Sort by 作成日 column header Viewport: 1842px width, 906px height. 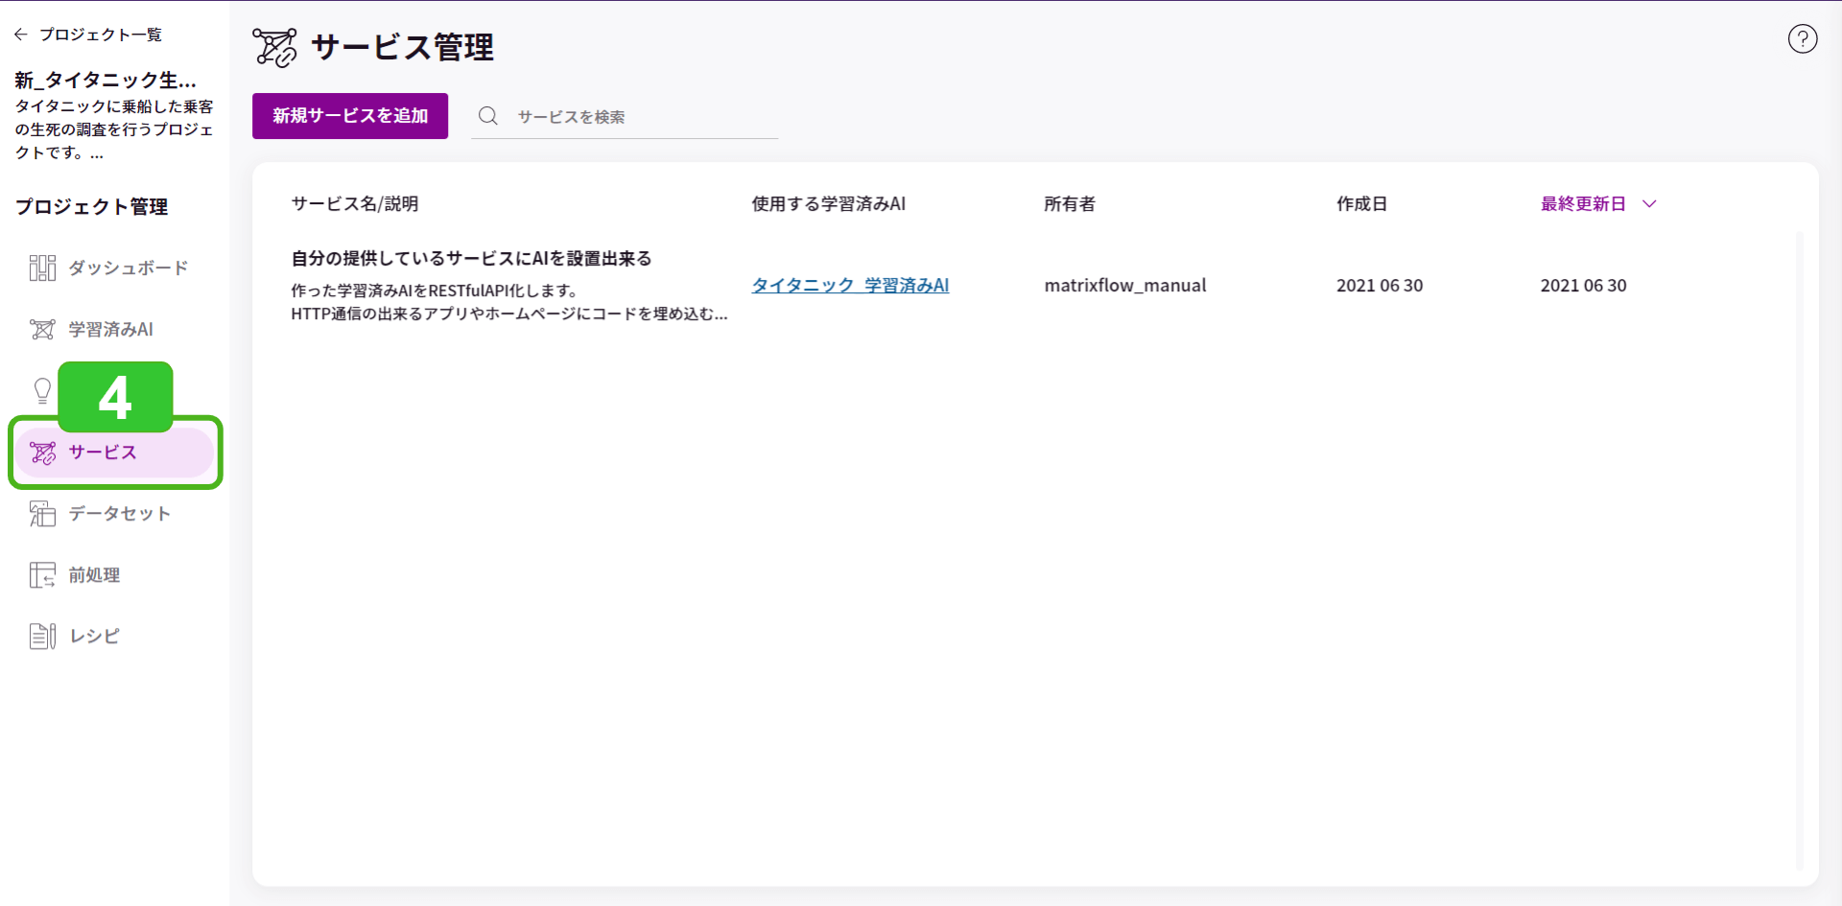[x=1361, y=204]
